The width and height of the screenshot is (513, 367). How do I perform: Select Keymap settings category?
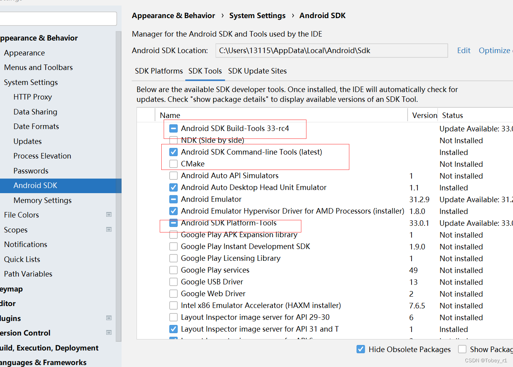11,289
